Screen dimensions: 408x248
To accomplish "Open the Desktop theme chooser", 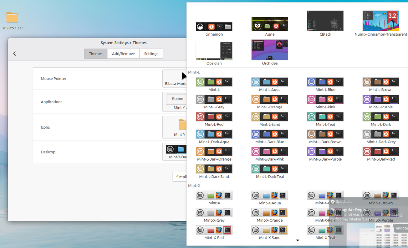I will (175, 152).
